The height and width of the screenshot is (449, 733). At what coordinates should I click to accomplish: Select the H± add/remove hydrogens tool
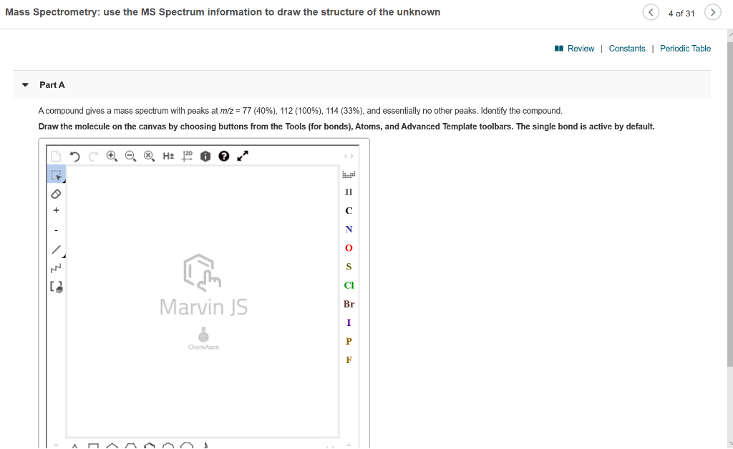tap(168, 155)
